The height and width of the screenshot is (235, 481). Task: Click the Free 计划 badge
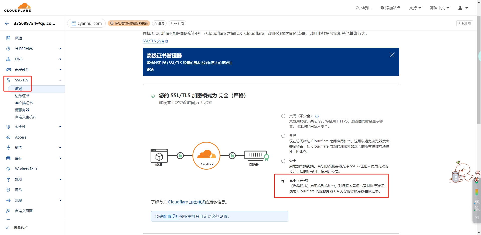click(x=177, y=23)
